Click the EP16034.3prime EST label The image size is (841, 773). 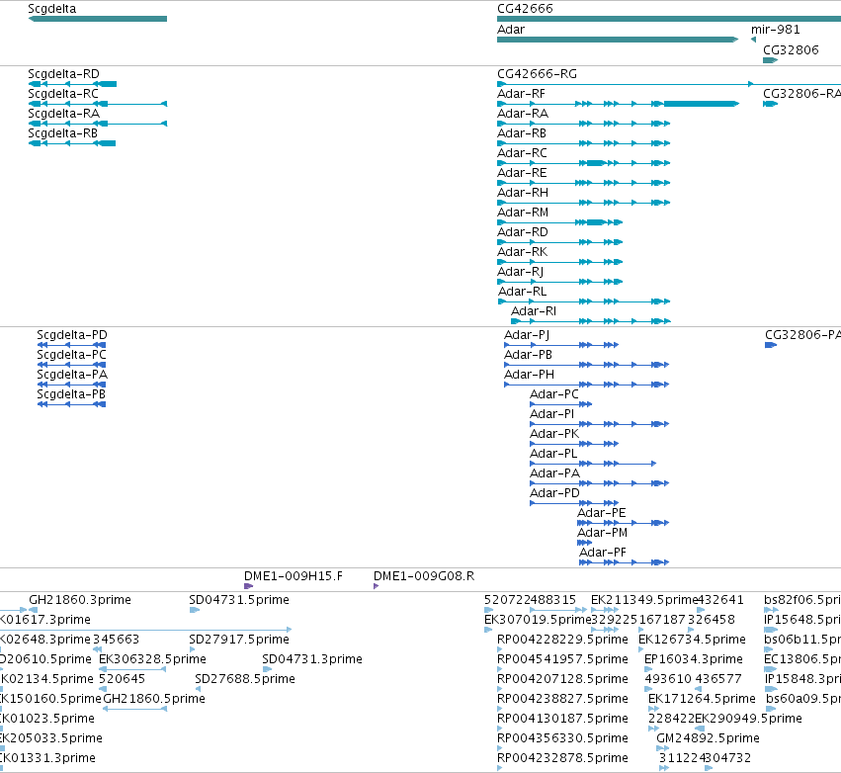(694, 659)
